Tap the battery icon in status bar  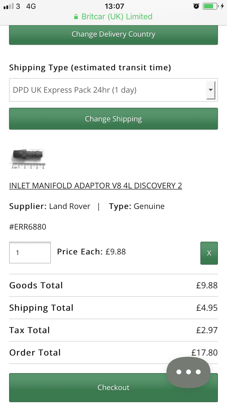(x=211, y=6)
